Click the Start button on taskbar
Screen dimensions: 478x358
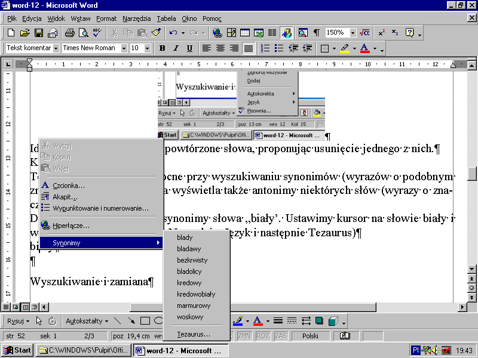click(x=17, y=350)
